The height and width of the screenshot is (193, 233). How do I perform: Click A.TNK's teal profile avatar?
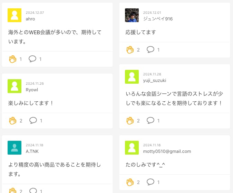14,148
